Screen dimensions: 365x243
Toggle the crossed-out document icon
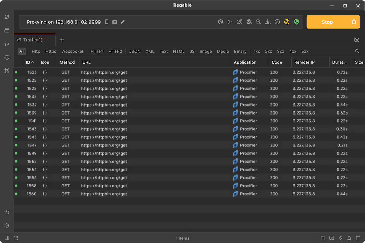(258, 22)
